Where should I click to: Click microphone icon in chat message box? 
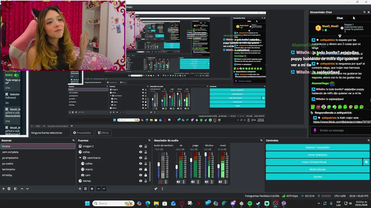[x=315, y=130]
